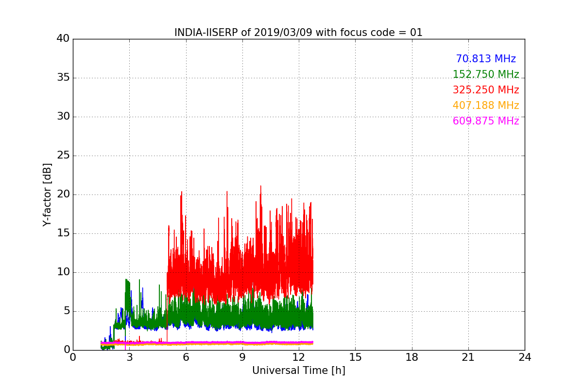The height and width of the screenshot is (389, 583).
Task: Click the x-axis tick value 12
Action: pos(299,357)
